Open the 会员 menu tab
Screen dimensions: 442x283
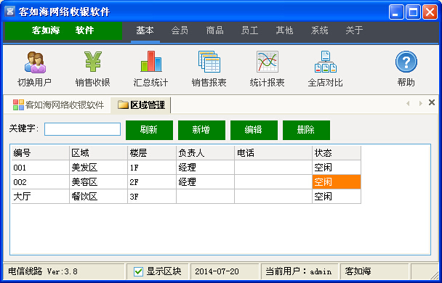click(180, 30)
